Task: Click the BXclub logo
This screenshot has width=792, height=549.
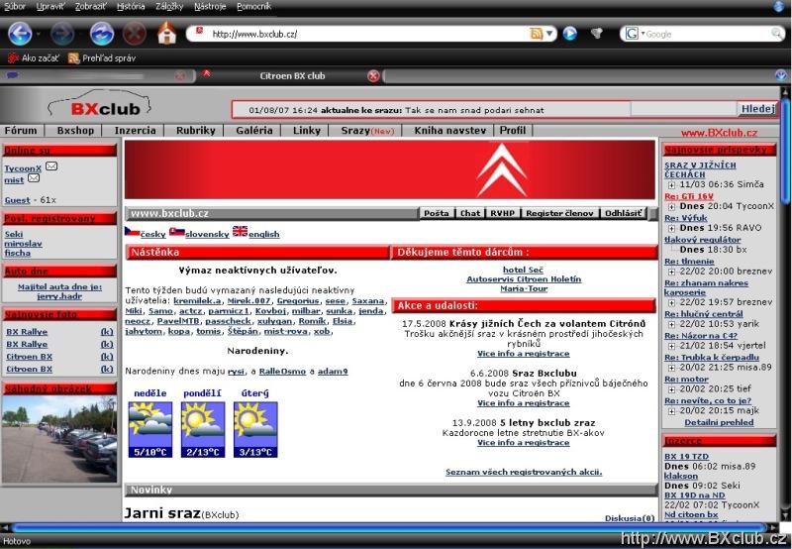Action: (x=100, y=105)
